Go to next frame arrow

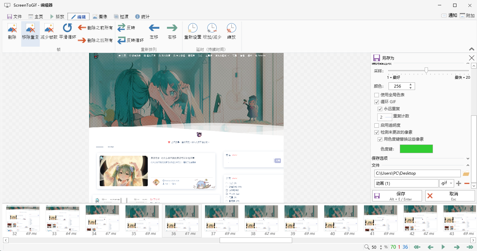(x=457, y=247)
